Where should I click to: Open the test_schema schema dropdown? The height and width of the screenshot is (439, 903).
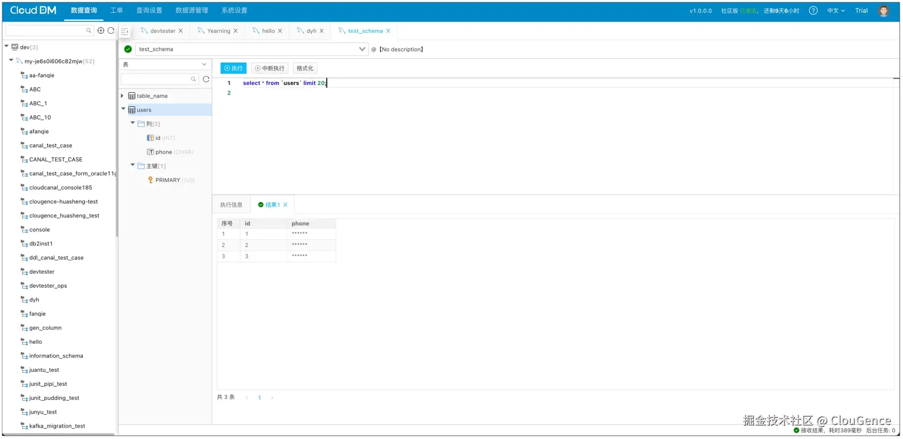251,49
